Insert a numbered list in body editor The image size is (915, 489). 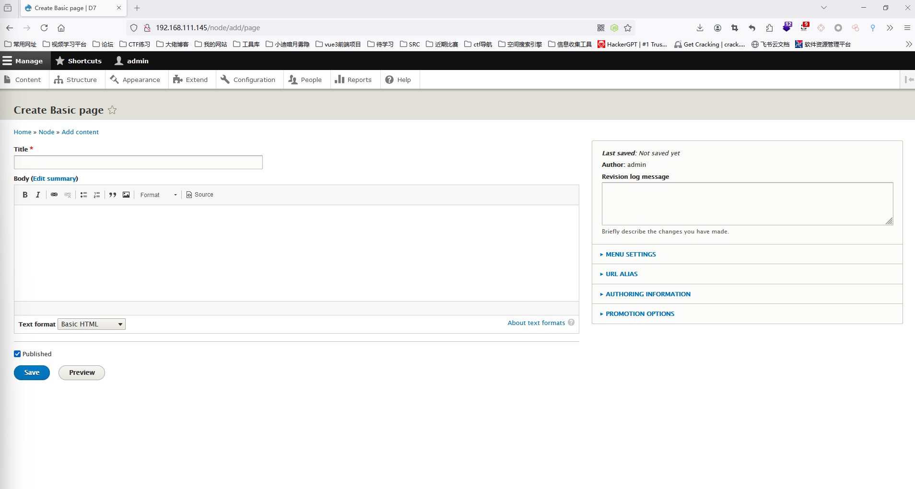[x=97, y=195]
